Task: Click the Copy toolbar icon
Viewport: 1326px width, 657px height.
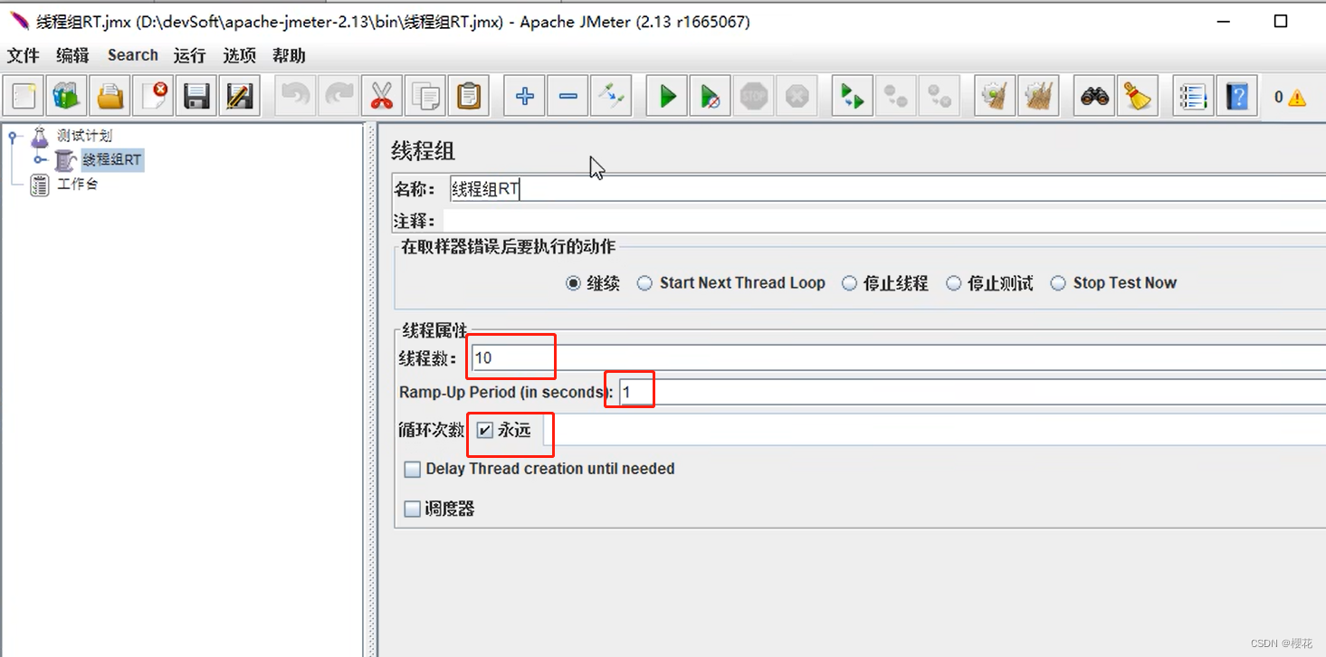Action: [x=425, y=95]
